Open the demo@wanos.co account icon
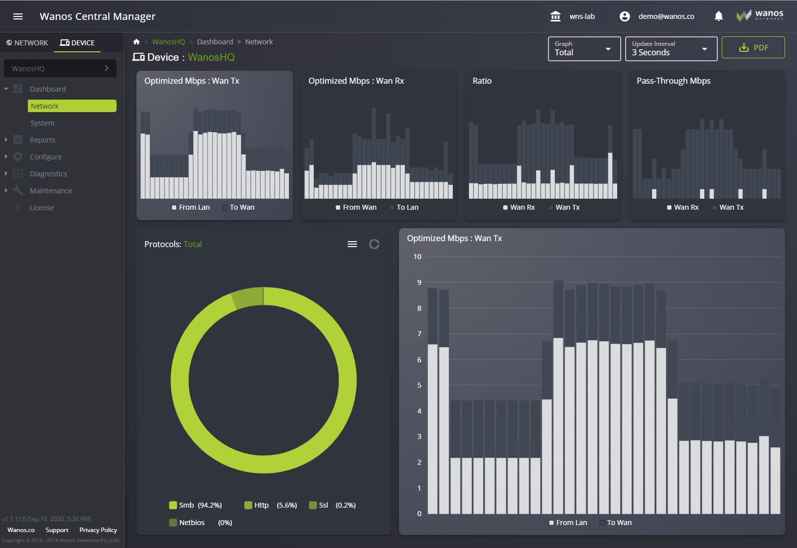Image resolution: width=797 pixels, height=548 pixels. [x=625, y=16]
